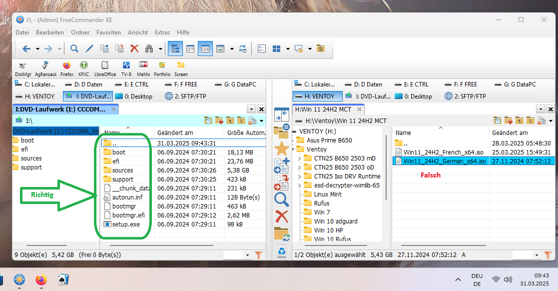Open the Screen folder shortcut

pyautogui.click(x=181, y=69)
